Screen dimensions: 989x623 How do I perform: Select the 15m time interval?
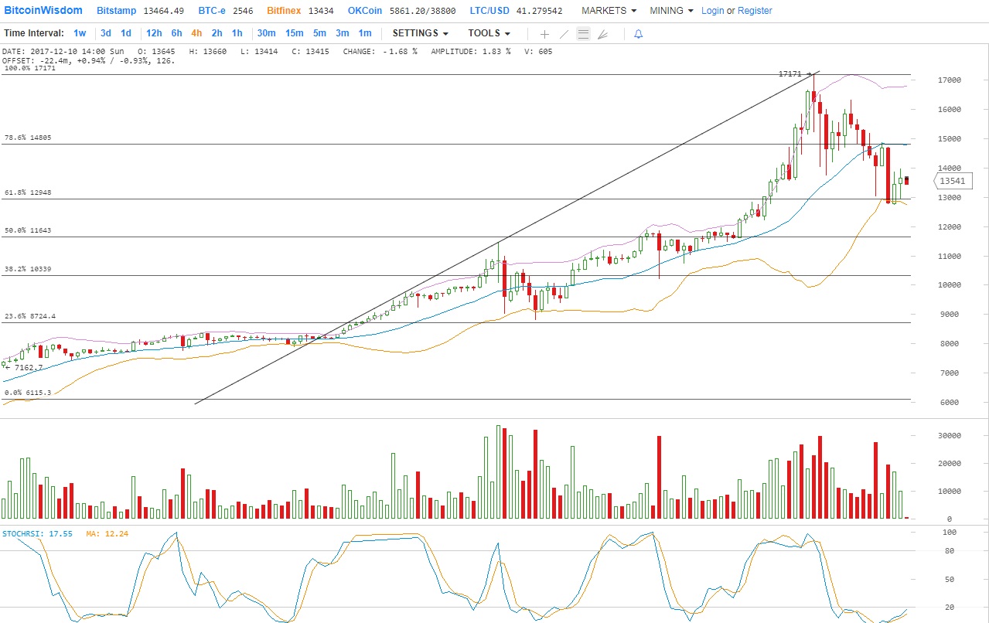click(294, 33)
